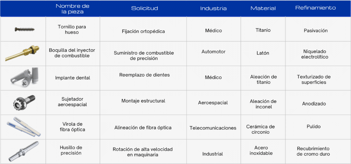351x164 pixels.
Task: Select the 'Refinamiento' column header
Action: pos(315,8)
